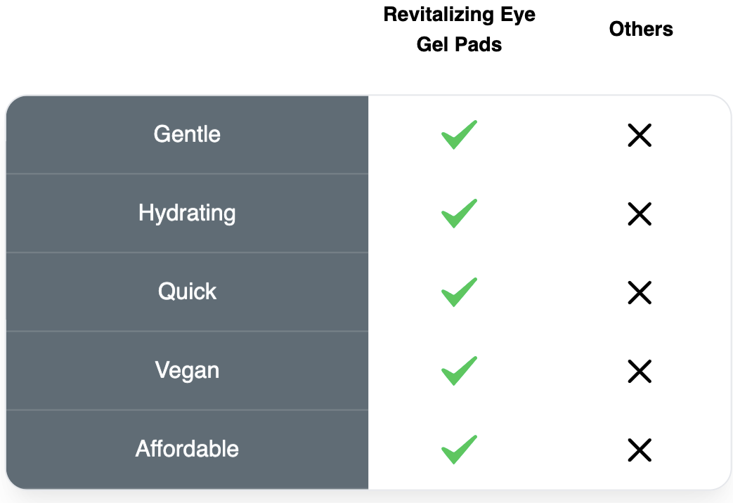Viewport: 733px width, 503px height.
Task: Click the X mark in Gentle row
Action: click(x=640, y=135)
